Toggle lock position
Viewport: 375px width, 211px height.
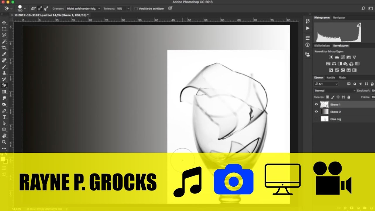(338, 97)
